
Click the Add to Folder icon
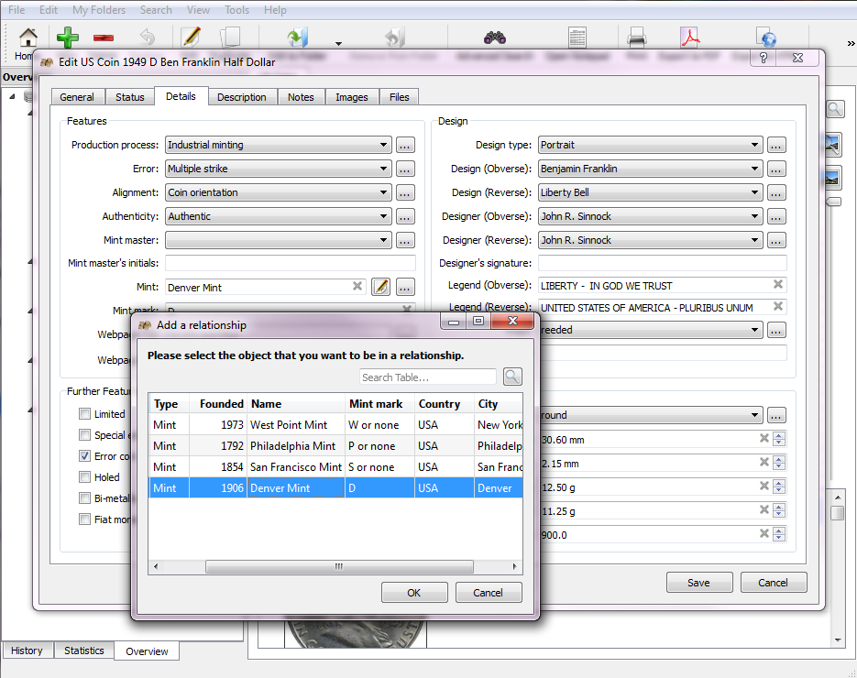298,38
